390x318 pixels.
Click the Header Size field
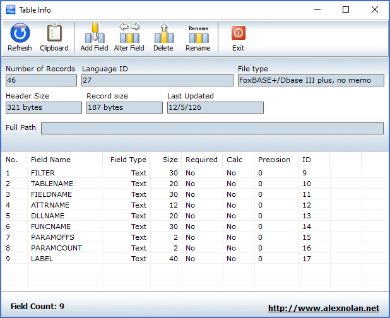(x=44, y=107)
